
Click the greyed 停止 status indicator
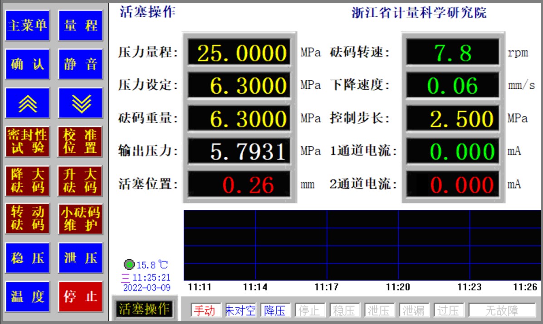pyautogui.click(x=310, y=310)
